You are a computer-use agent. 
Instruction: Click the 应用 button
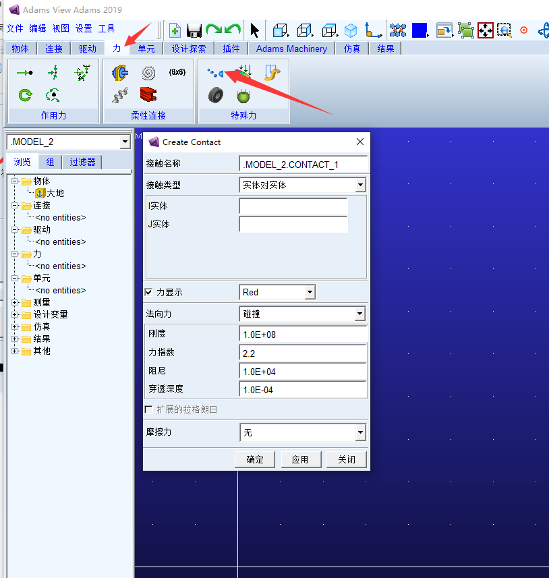point(300,460)
